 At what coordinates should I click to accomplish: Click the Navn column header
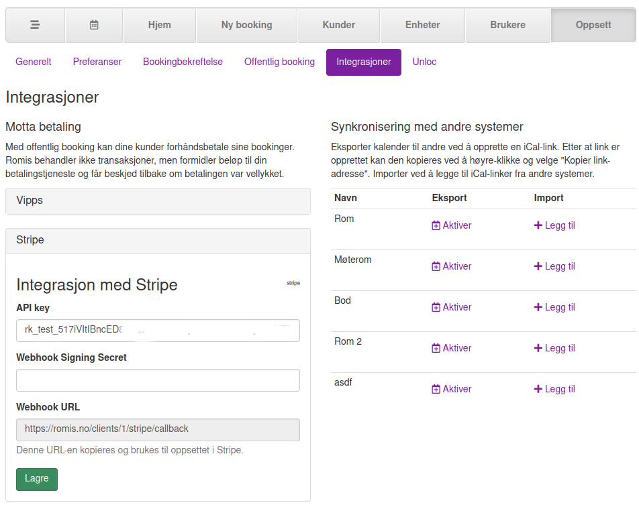[x=346, y=198]
